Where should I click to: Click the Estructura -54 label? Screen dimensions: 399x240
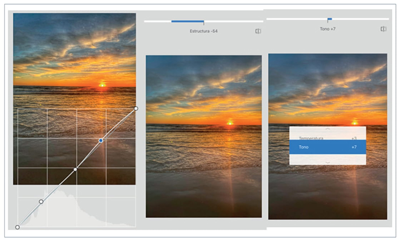tap(204, 31)
